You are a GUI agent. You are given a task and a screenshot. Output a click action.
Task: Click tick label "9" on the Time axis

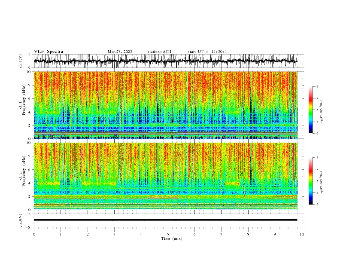275,234
